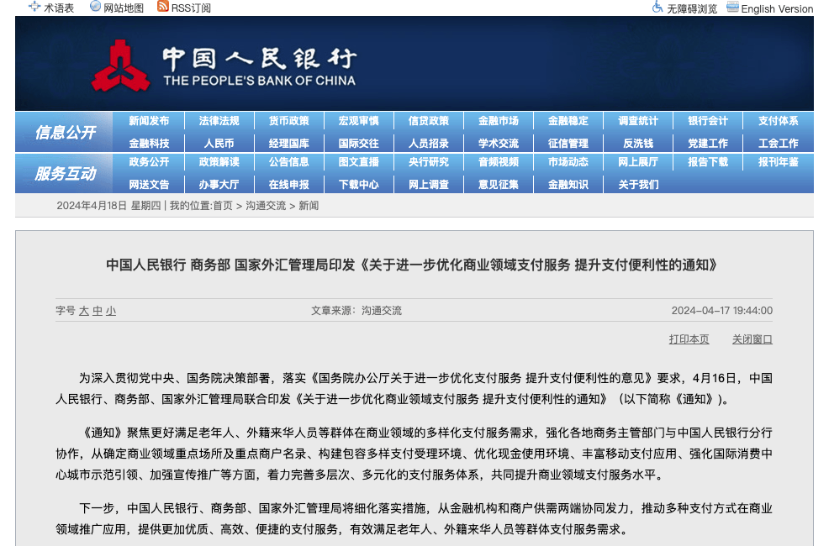Open 法律法规 menu item
The height and width of the screenshot is (546, 829).
tap(219, 121)
